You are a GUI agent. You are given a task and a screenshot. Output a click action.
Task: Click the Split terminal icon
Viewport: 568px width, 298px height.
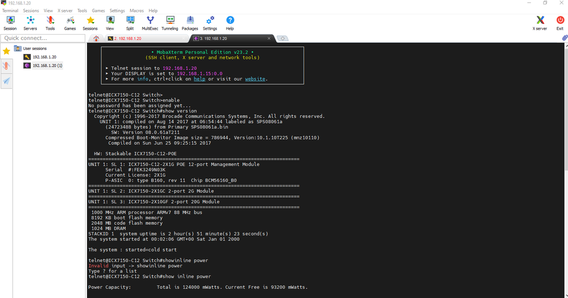click(x=130, y=23)
